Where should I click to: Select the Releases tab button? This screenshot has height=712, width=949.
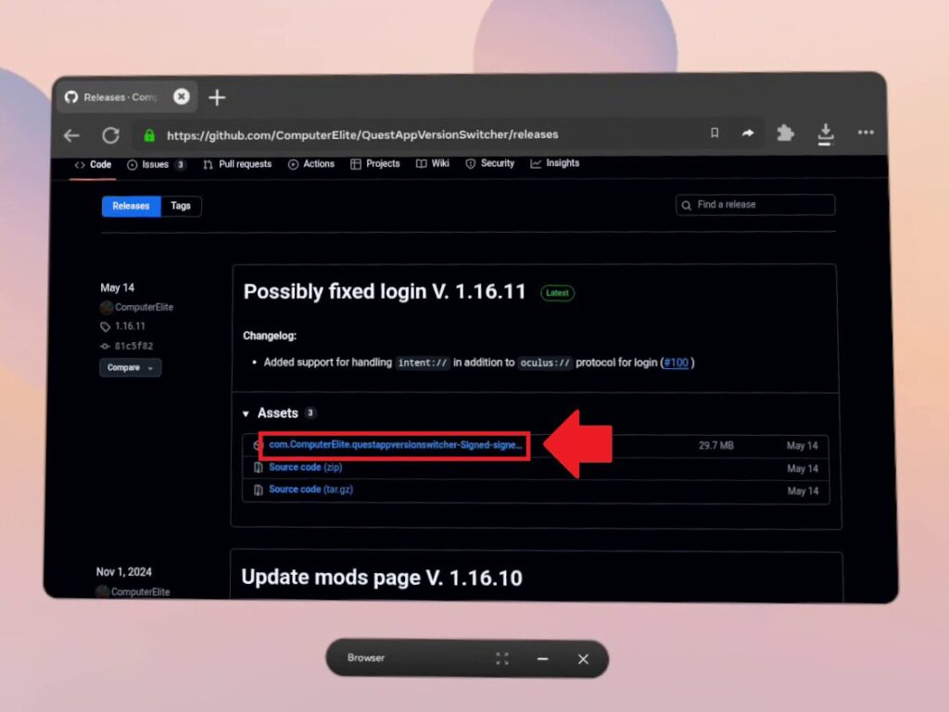tap(131, 206)
